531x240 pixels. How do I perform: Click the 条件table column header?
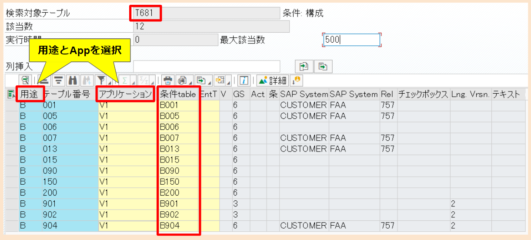point(178,94)
